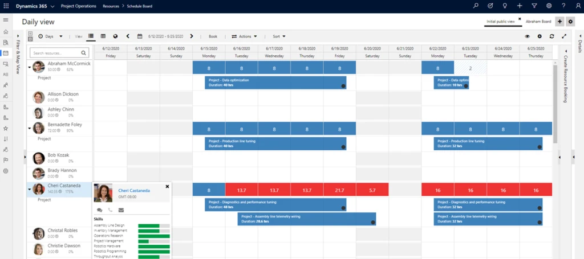This screenshot has width=584, height=259.
Task: Click the Robotics Hardware skill bar
Action: (x=154, y=246)
